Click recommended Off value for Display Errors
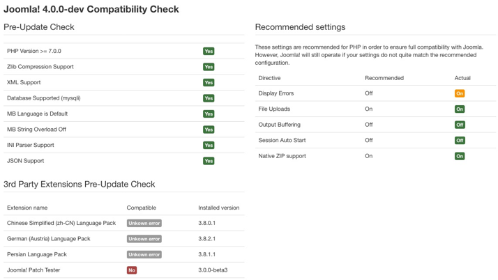 point(369,93)
